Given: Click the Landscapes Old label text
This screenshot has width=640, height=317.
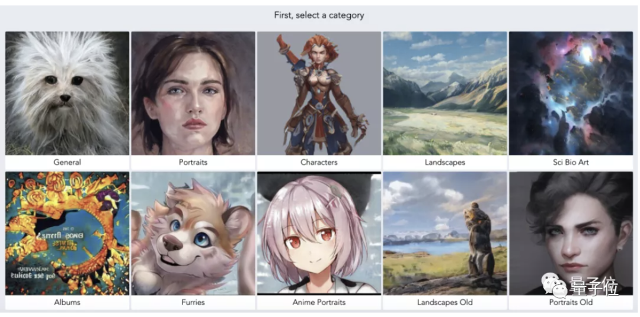Looking at the screenshot, I should tap(445, 302).
